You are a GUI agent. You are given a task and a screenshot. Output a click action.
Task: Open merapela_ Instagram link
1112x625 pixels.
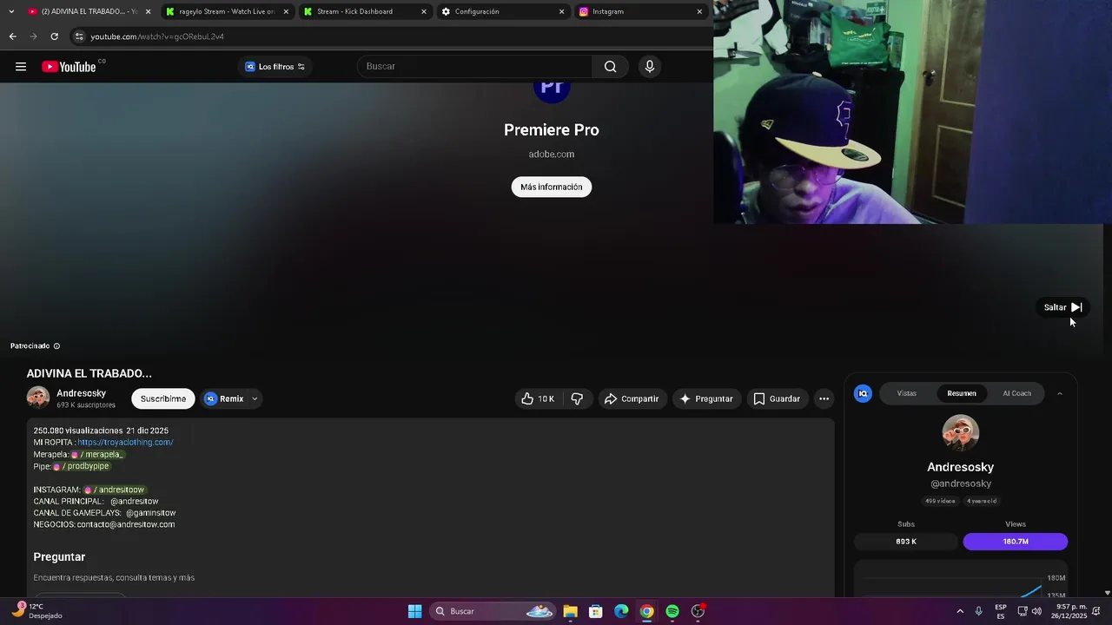click(97, 455)
